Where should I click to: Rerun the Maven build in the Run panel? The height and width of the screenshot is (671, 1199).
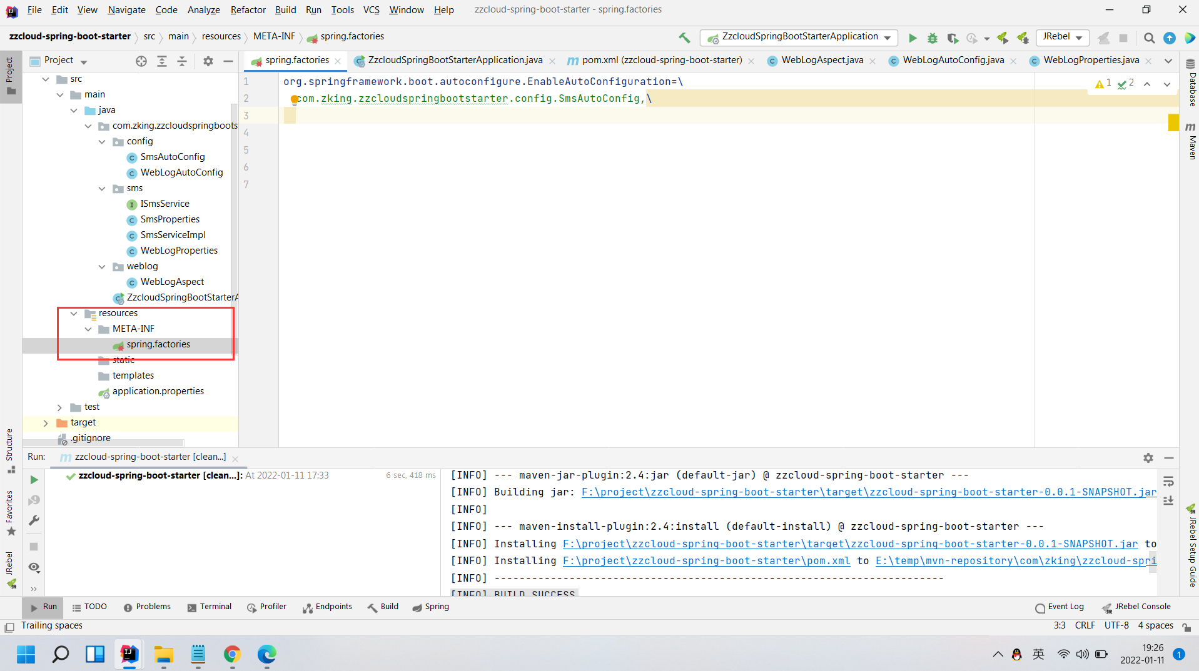pos(34,480)
